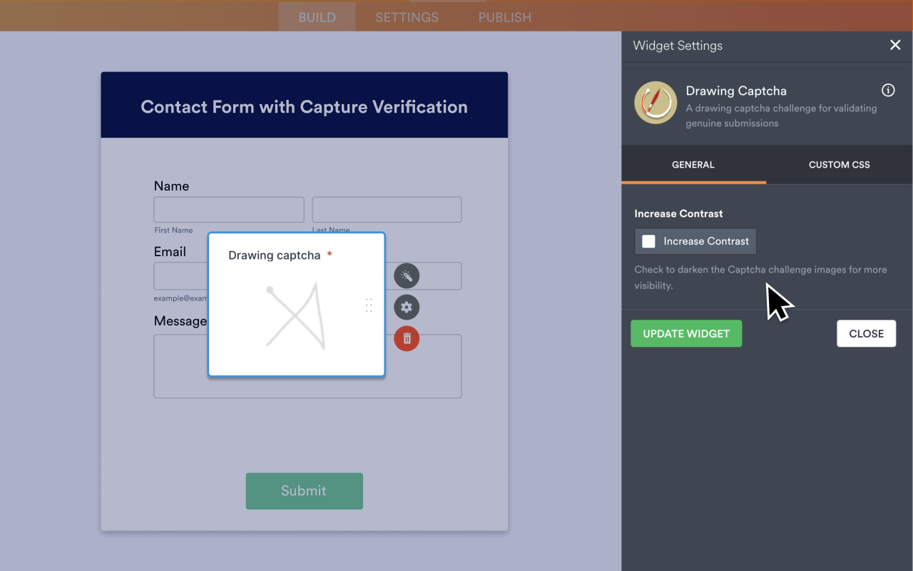Click the drag handle dots on the captcha field
The height and width of the screenshot is (571, 913).
(x=369, y=305)
